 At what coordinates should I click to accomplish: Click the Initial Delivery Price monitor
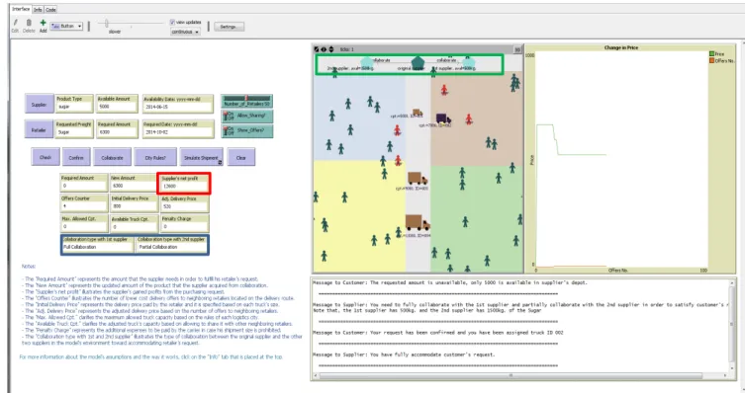point(134,202)
